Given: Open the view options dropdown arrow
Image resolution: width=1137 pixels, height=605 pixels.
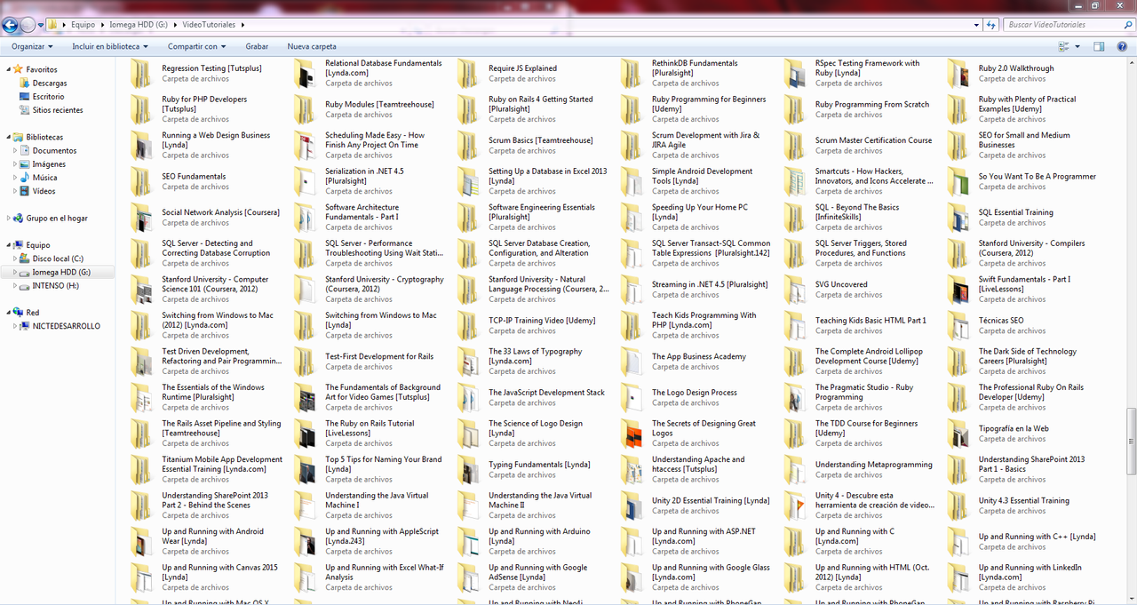Looking at the screenshot, I should click(x=1077, y=46).
